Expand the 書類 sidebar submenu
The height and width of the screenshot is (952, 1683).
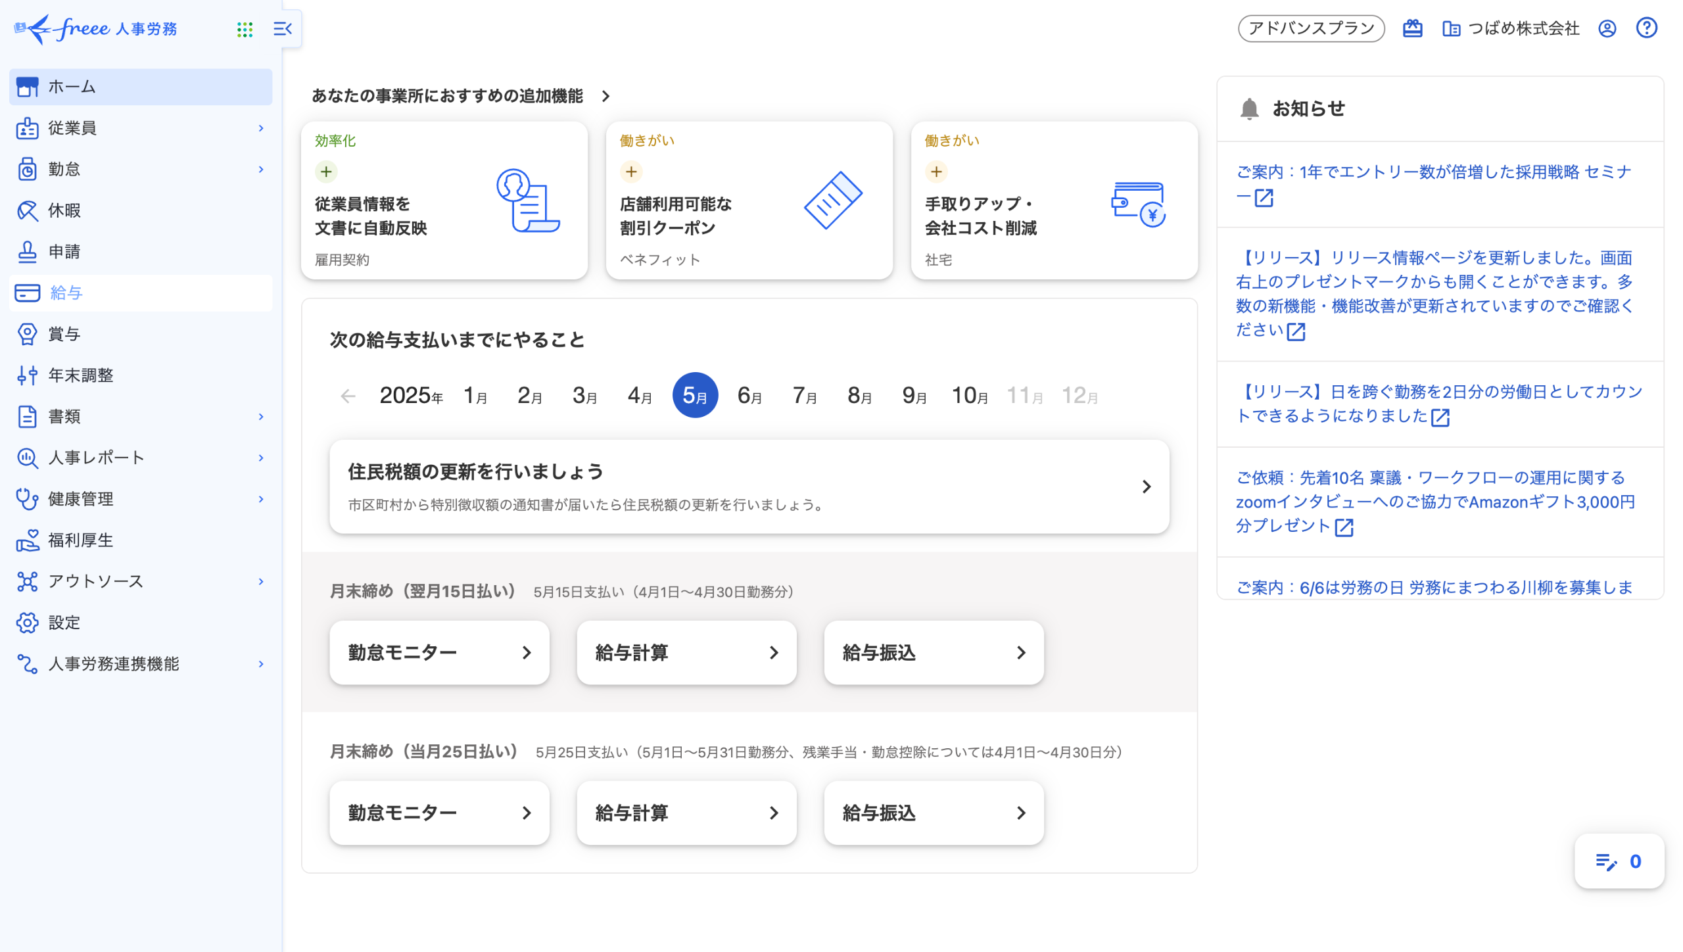click(261, 417)
